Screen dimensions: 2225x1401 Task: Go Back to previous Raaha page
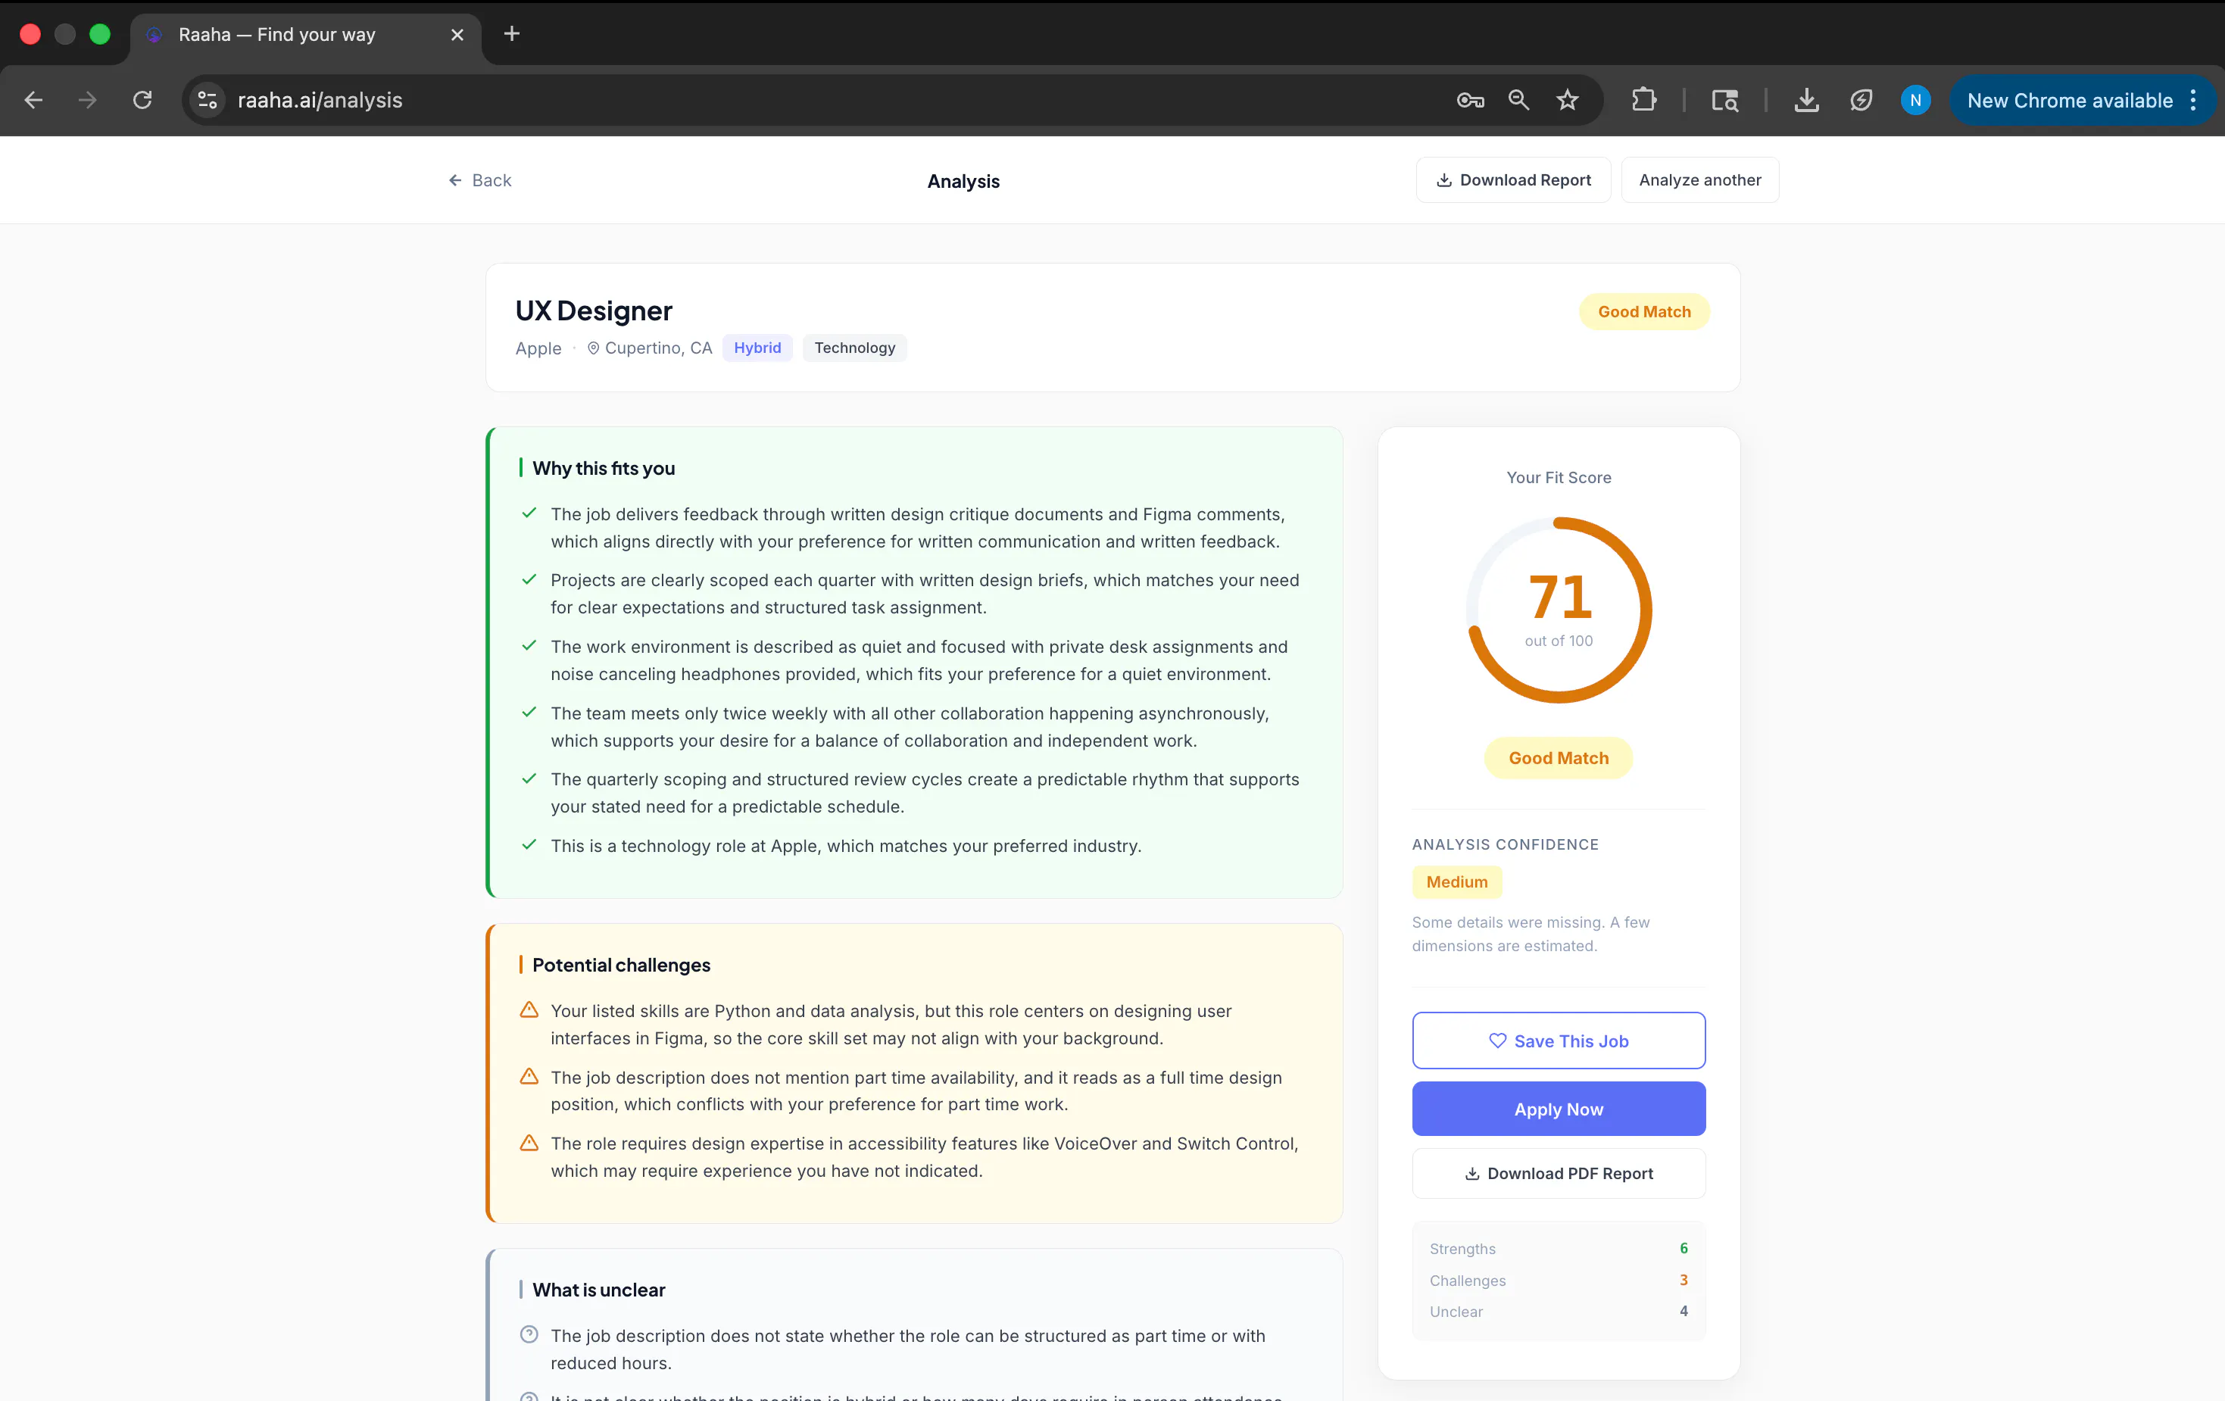pyautogui.click(x=479, y=180)
